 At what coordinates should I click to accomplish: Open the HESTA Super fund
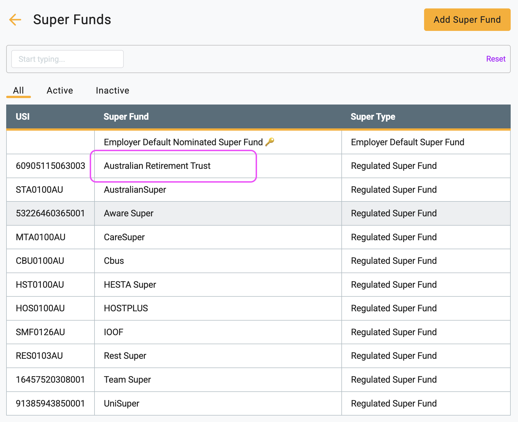[x=130, y=285]
